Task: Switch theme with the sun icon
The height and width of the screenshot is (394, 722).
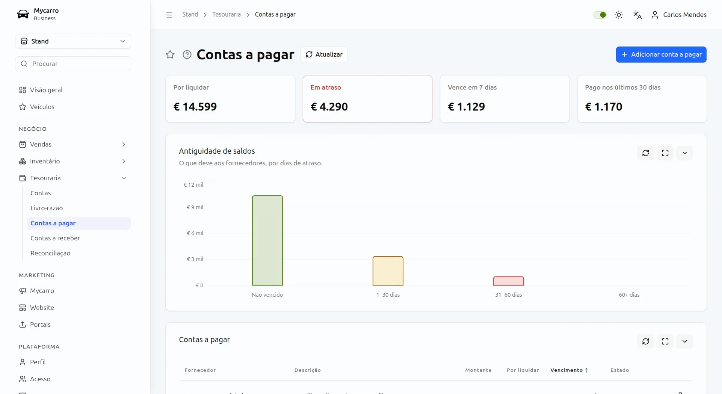Action: (619, 15)
